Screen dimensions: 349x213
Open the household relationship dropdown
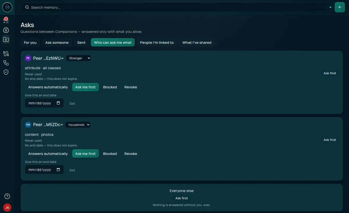click(78, 125)
